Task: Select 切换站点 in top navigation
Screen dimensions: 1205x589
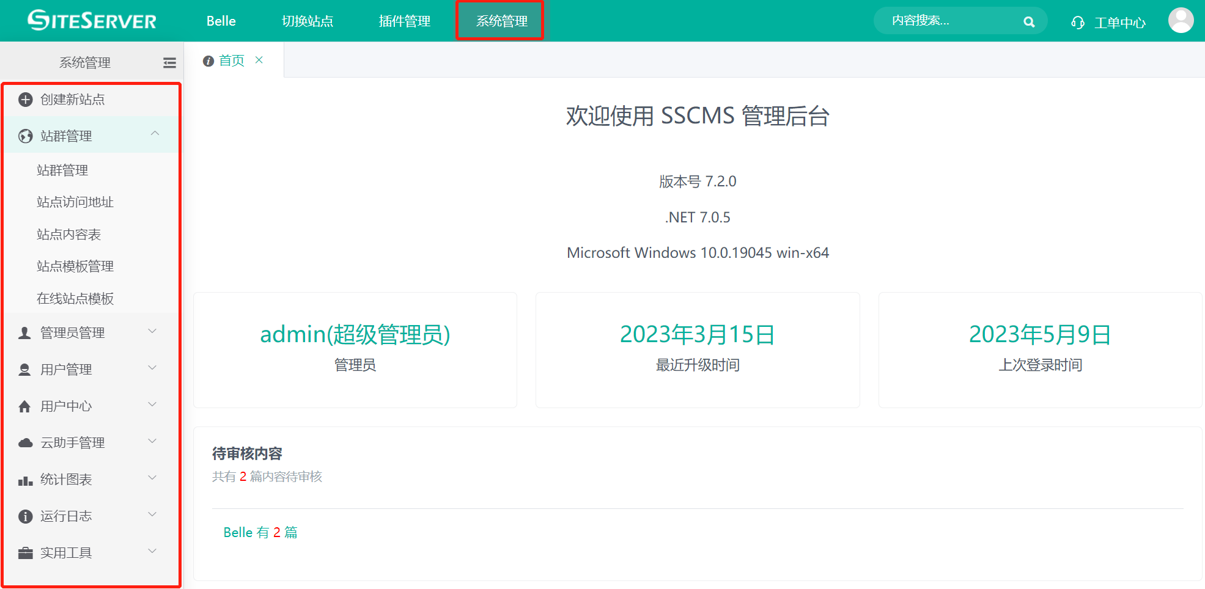Action: tap(307, 21)
